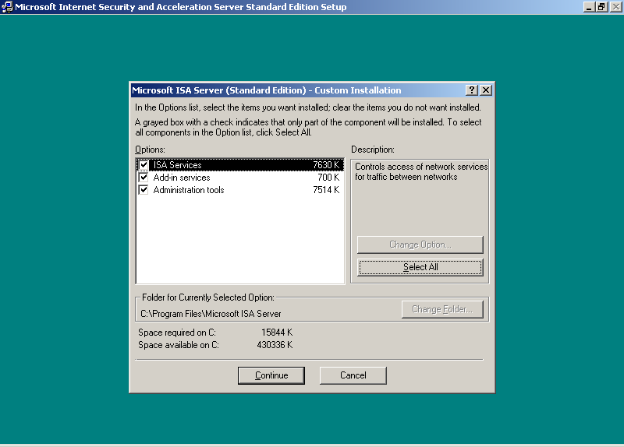Uncheck the ISA Services checkbox

tap(144, 165)
